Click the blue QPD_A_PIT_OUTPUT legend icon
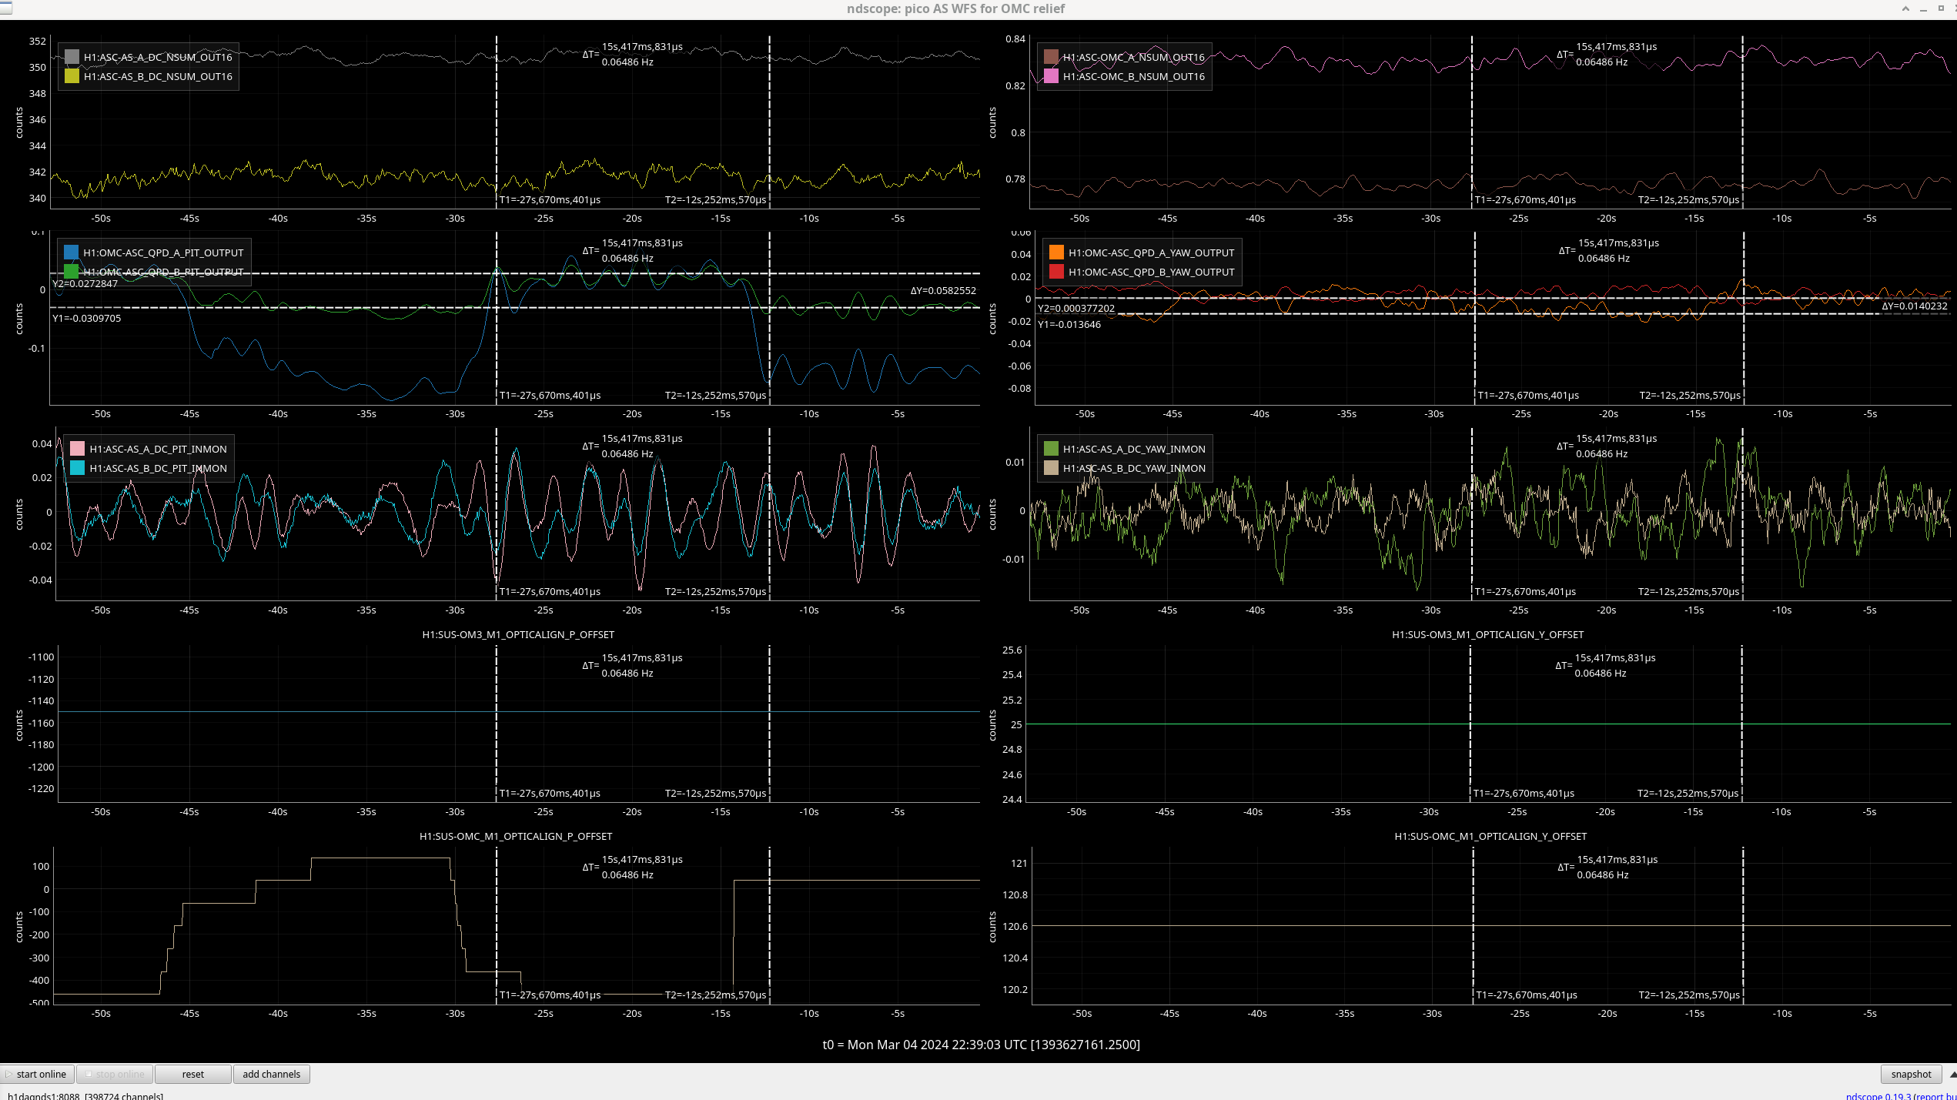The height and width of the screenshot is (1100, 1957). pyautogui.click(x=72, y=252)
